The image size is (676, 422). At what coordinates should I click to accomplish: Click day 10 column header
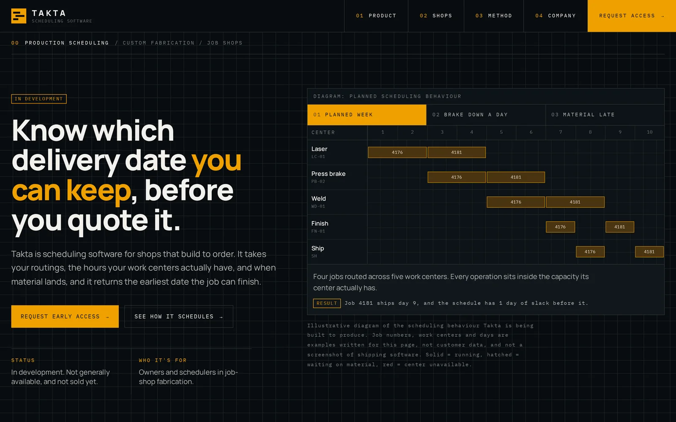pos(649,133)
